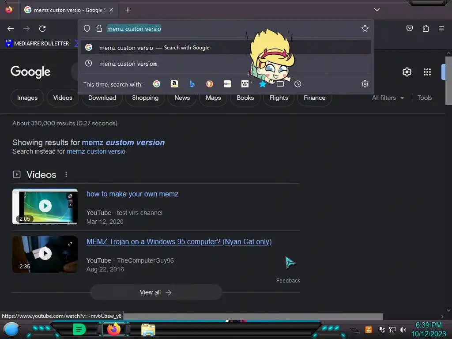Open the Extensions puzzle icon
Image resolution: width=452 pixels, height=339 pixels.
point(426,28)
